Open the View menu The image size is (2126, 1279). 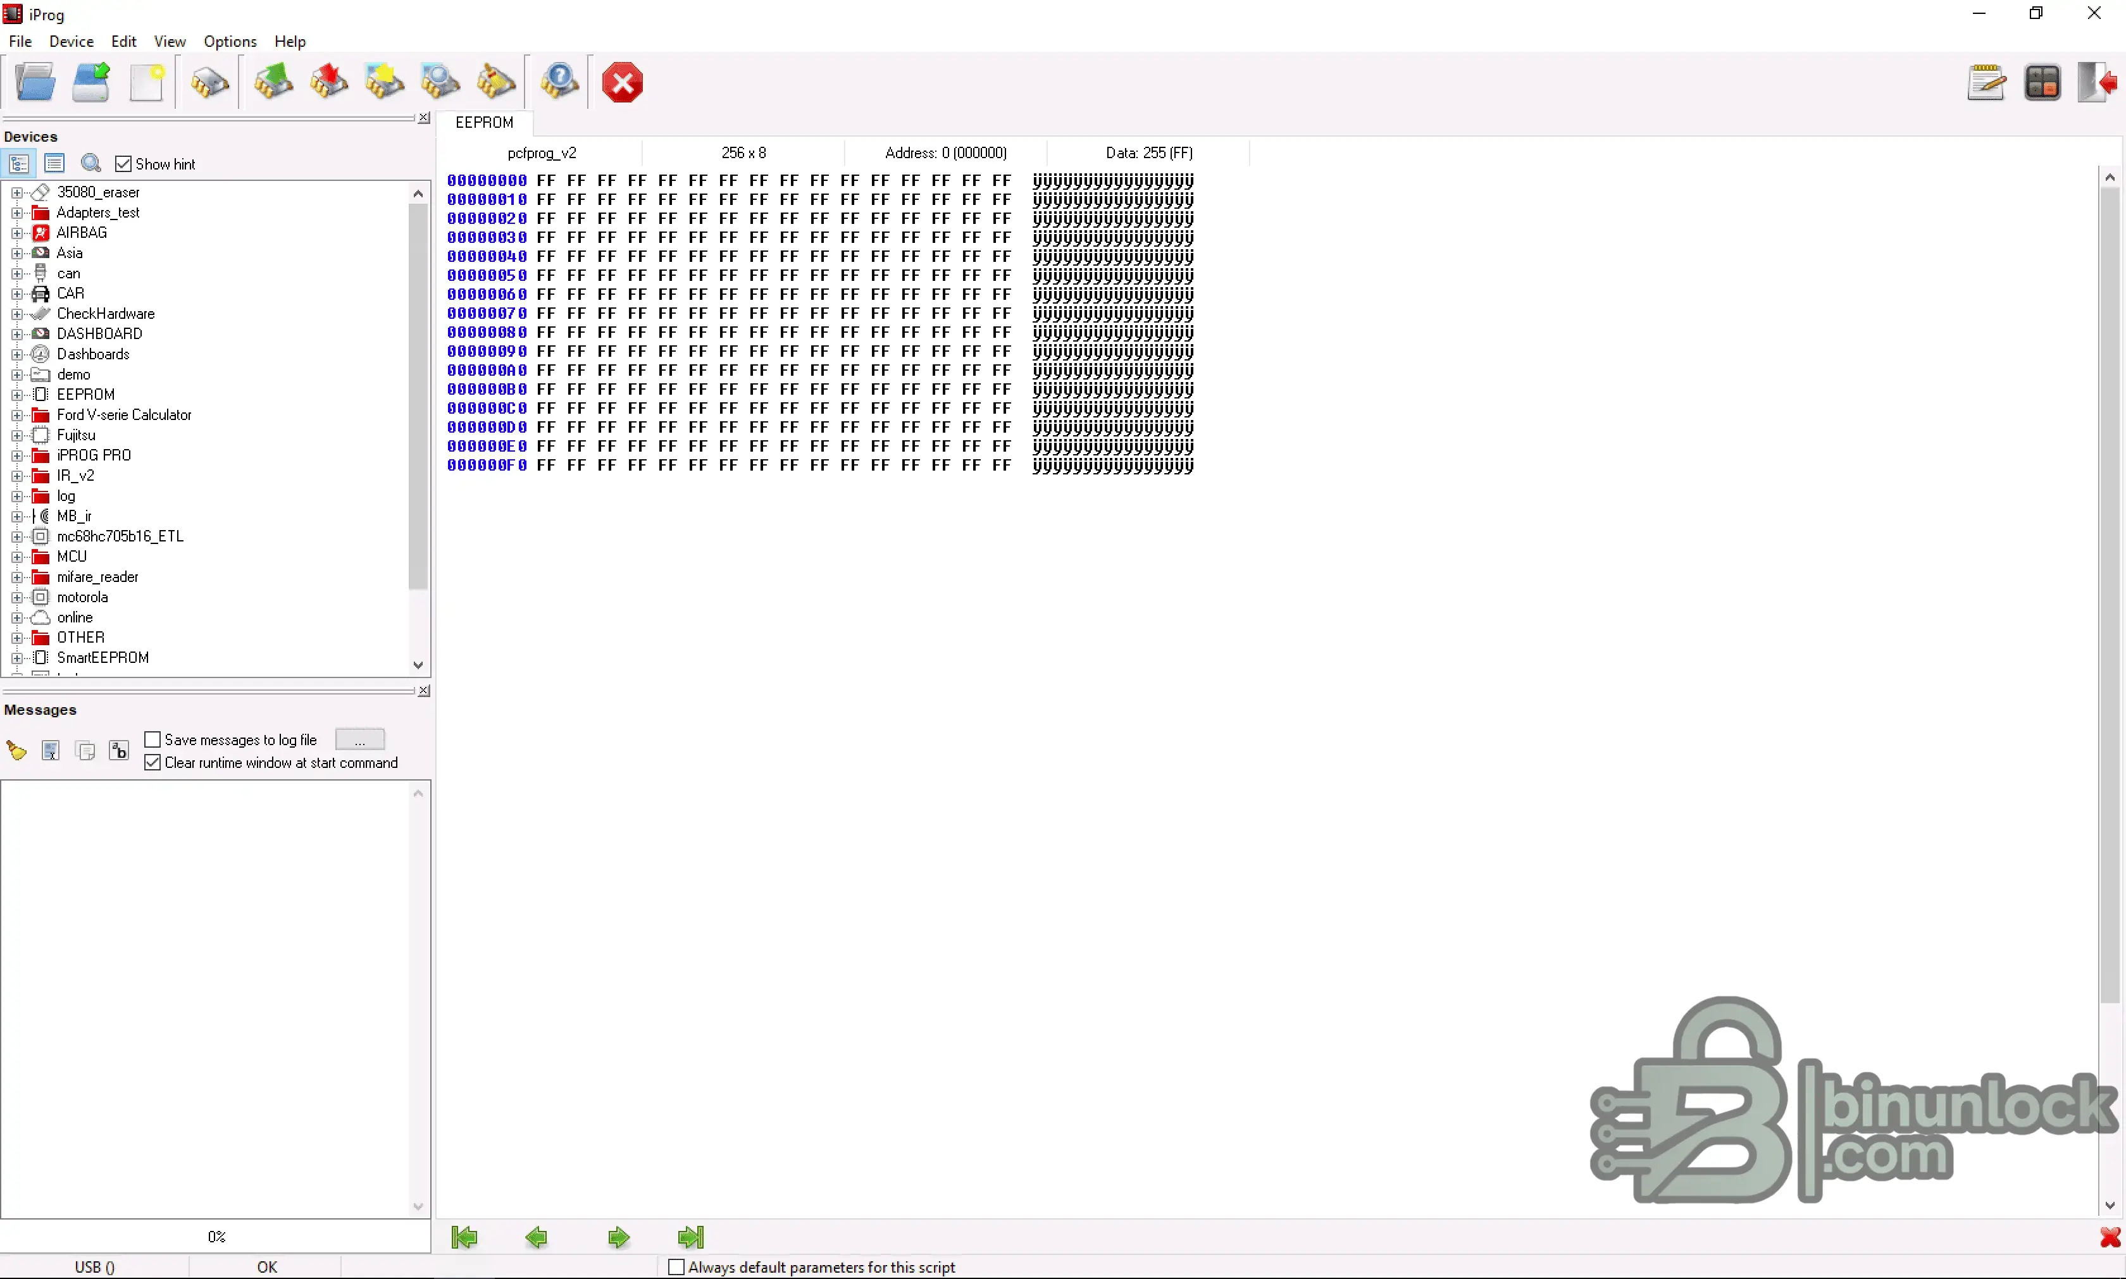[x=170, y=41]
